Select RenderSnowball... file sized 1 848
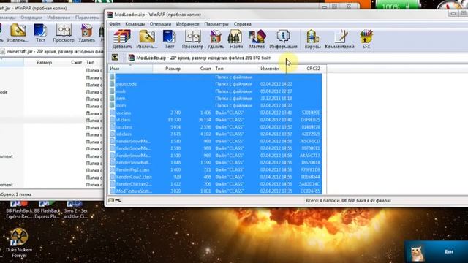 (x=216, y=162)
